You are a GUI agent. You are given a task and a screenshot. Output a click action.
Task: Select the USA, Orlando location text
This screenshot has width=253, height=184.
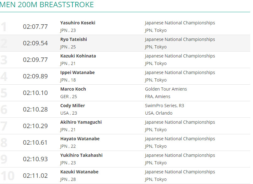point(159,113)
